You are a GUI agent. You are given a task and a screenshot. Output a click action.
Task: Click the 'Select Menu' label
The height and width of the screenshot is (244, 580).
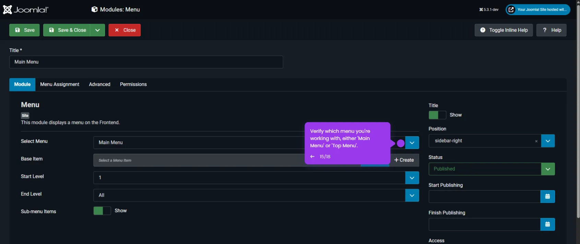click(34, 141)
